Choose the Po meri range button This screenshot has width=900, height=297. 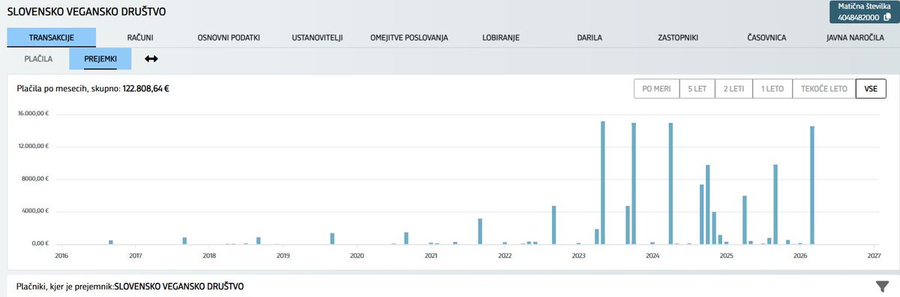coord(657,88)
